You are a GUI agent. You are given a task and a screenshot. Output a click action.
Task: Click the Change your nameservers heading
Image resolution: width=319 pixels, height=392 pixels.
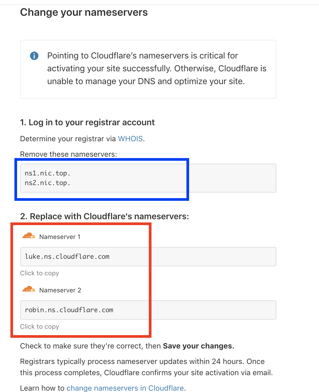(x=84, y=13)
